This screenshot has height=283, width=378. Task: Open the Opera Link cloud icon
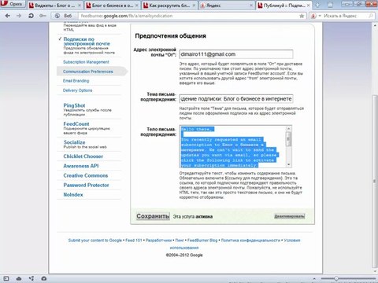pos(19,278)
